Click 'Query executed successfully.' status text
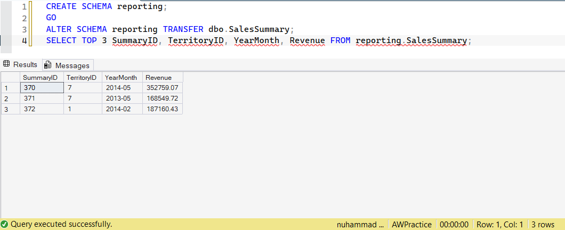 point(61,224)
